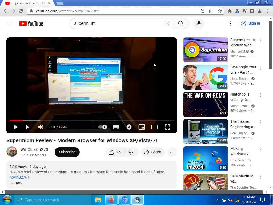273x205 pixels.
Task: Expand description with ...more
Action: click(16, 183)
